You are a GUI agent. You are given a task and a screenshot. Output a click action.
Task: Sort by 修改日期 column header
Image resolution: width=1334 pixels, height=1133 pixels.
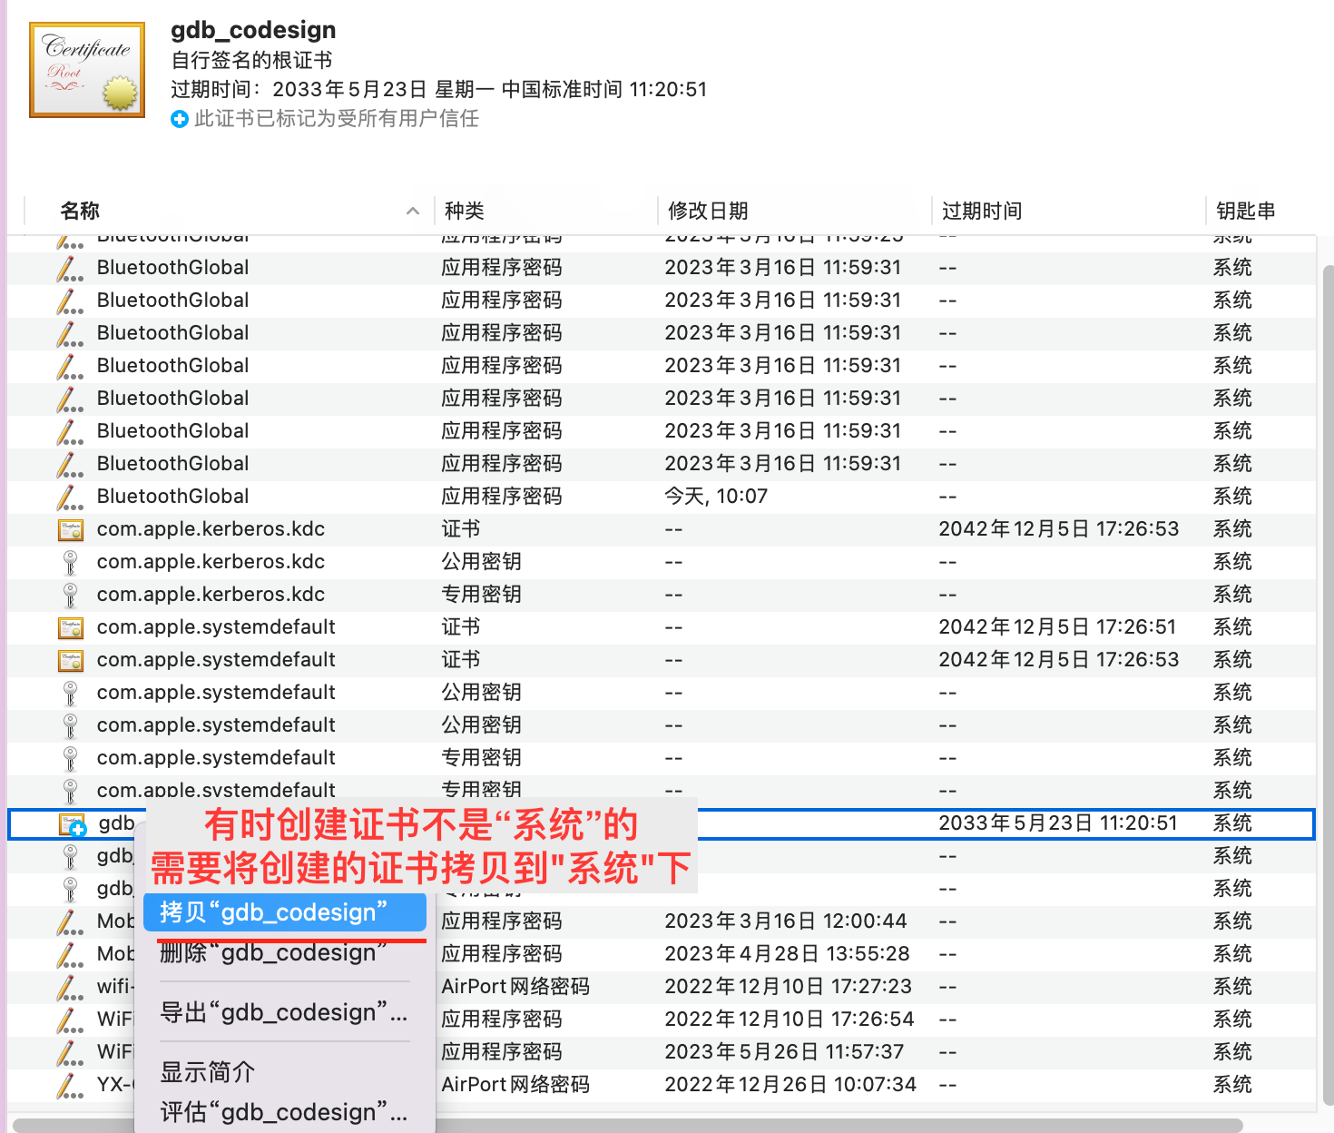click(708, 211)
